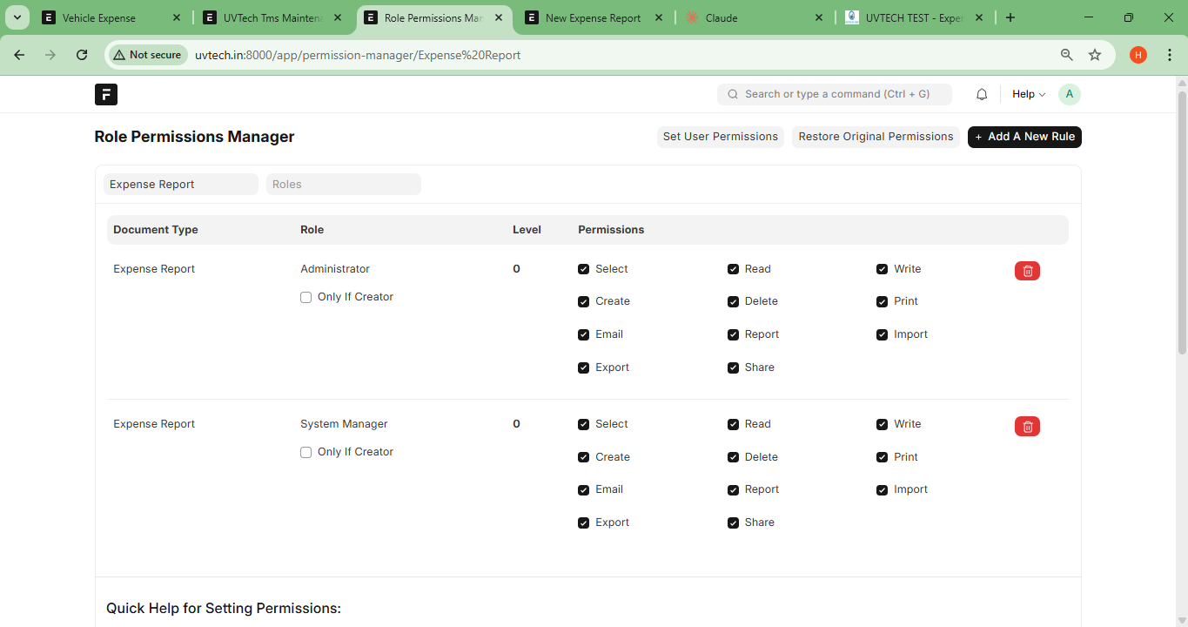The width and height of the screenshot is (1188, 627).
Task: Open browser zoom magnifier icon
Action: click(1066, 55)
